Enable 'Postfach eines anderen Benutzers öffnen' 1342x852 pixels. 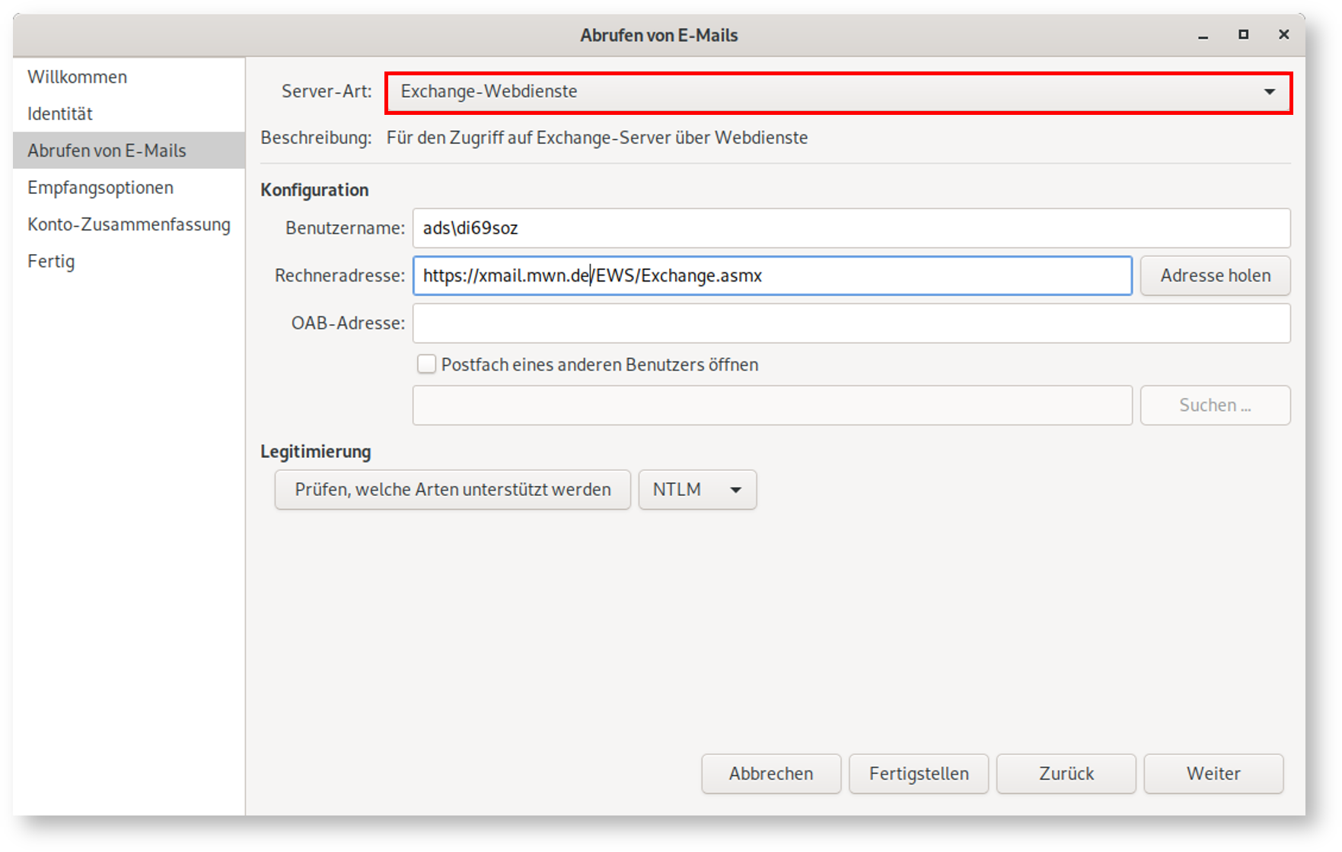tap(426, 364)
